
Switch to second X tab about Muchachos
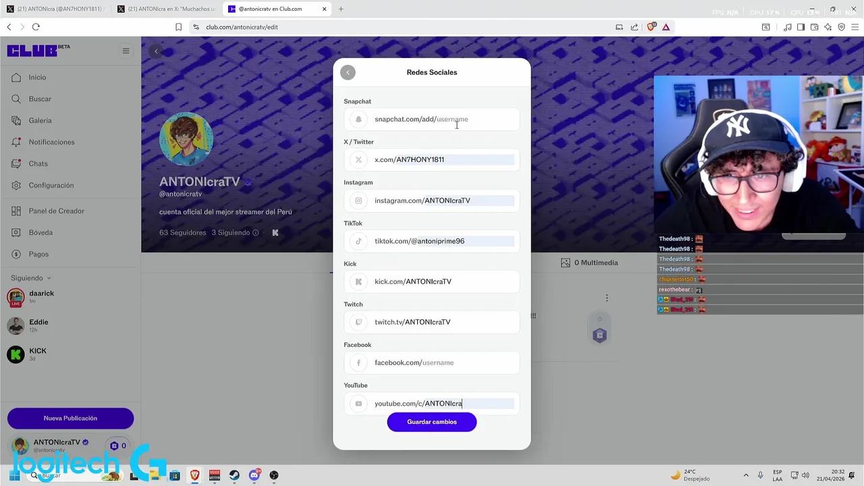(x=167, y=9)
